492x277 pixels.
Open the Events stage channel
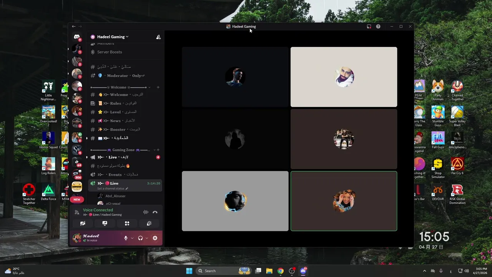coord(125,175)
